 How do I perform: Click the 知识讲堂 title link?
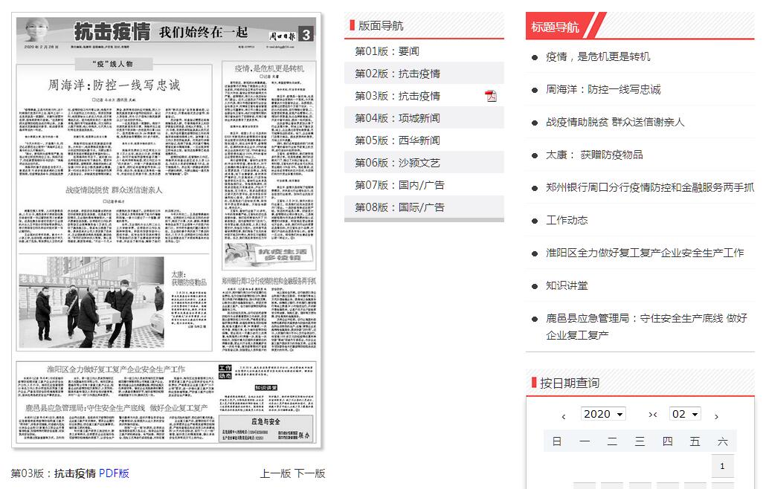point(567,285)
